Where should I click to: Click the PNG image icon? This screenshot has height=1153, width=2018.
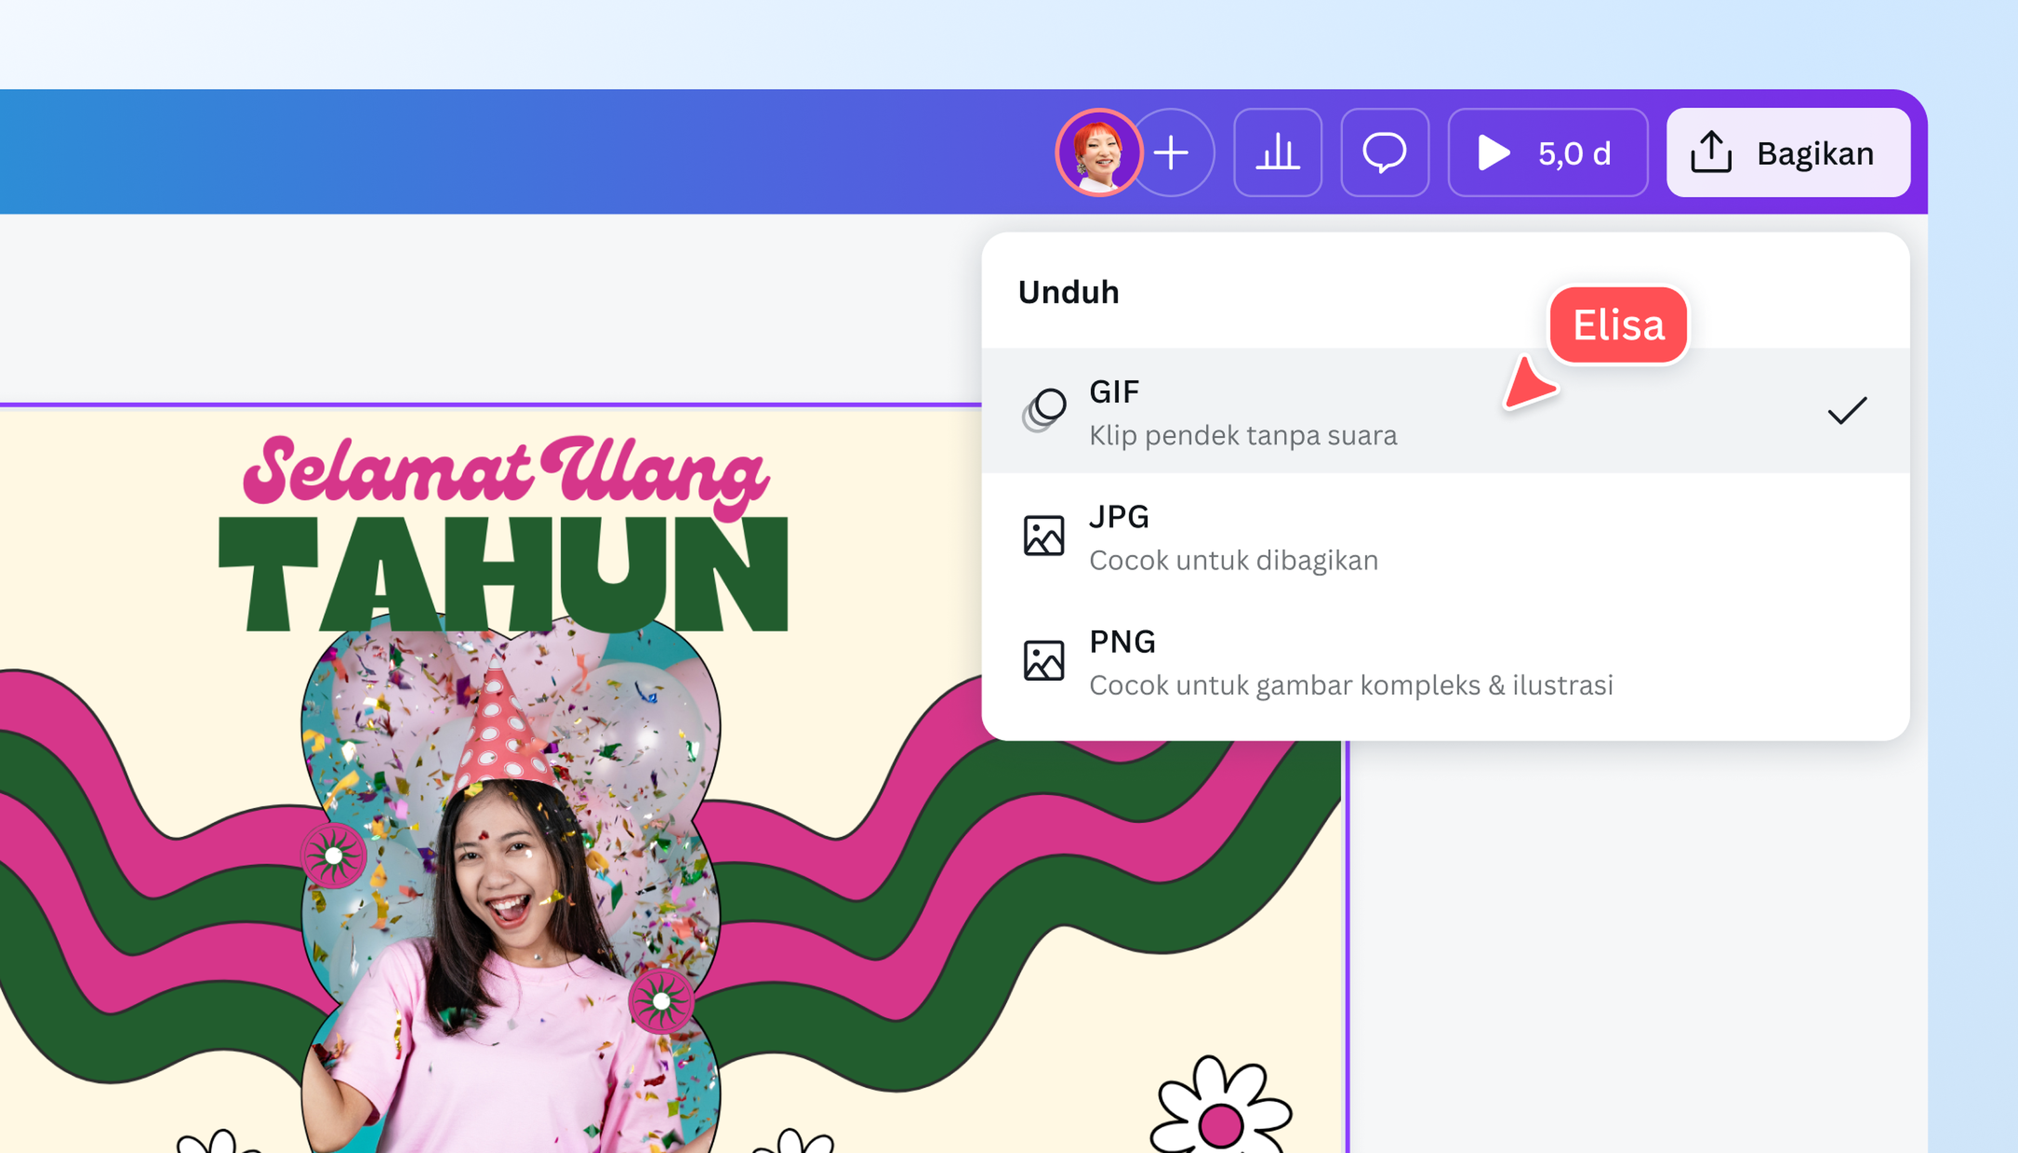tap(1044, 661)
